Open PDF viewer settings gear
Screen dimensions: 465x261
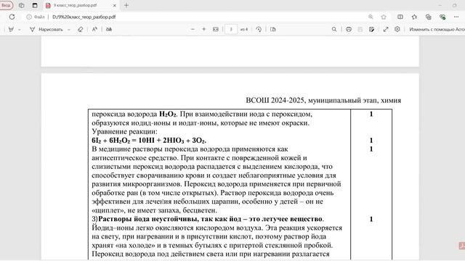point(397,29)
